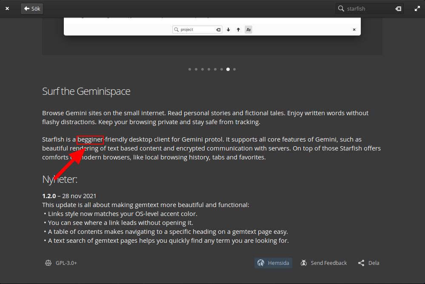Go back using the Sök button

31,8
